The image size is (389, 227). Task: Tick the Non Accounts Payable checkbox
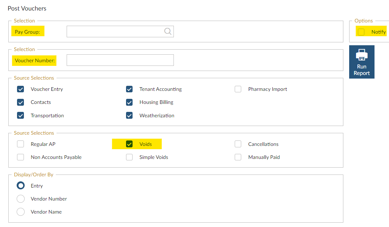(21, 157)
